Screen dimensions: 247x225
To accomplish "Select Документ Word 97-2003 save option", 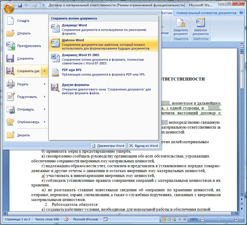I will pyautogui.click(x=103, y=59).
